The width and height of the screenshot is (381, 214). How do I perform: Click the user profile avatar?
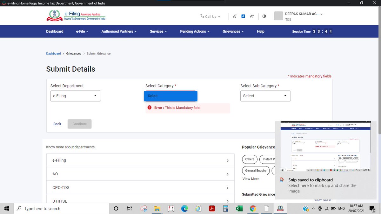(278, 16)
